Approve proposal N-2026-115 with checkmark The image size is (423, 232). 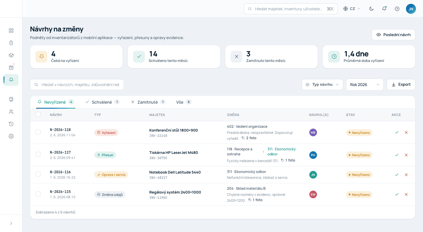click(397, 194)
